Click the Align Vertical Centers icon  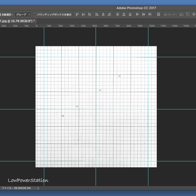83,15
